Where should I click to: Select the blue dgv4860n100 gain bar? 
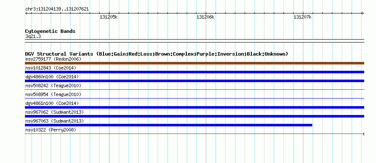tap(194, 81)
